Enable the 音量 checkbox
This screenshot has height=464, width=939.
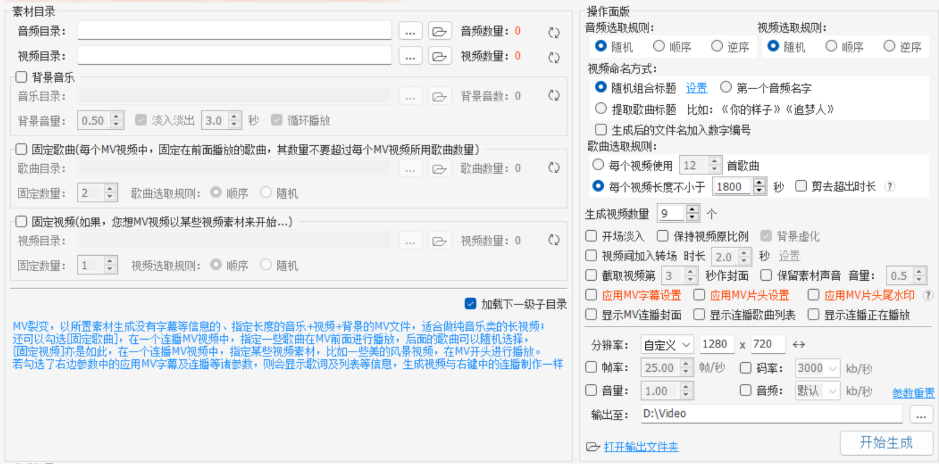[x=591, y=390]
